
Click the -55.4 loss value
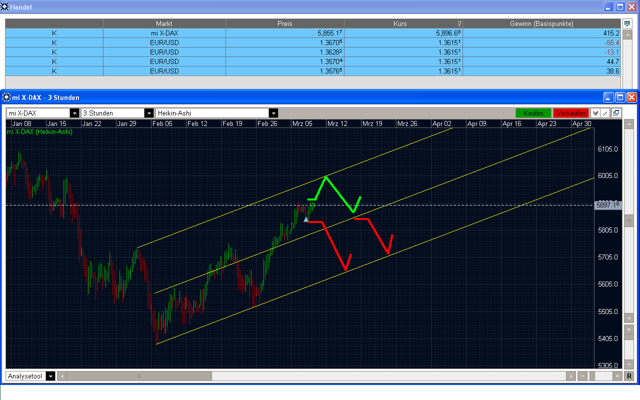[x=611, y=42]
